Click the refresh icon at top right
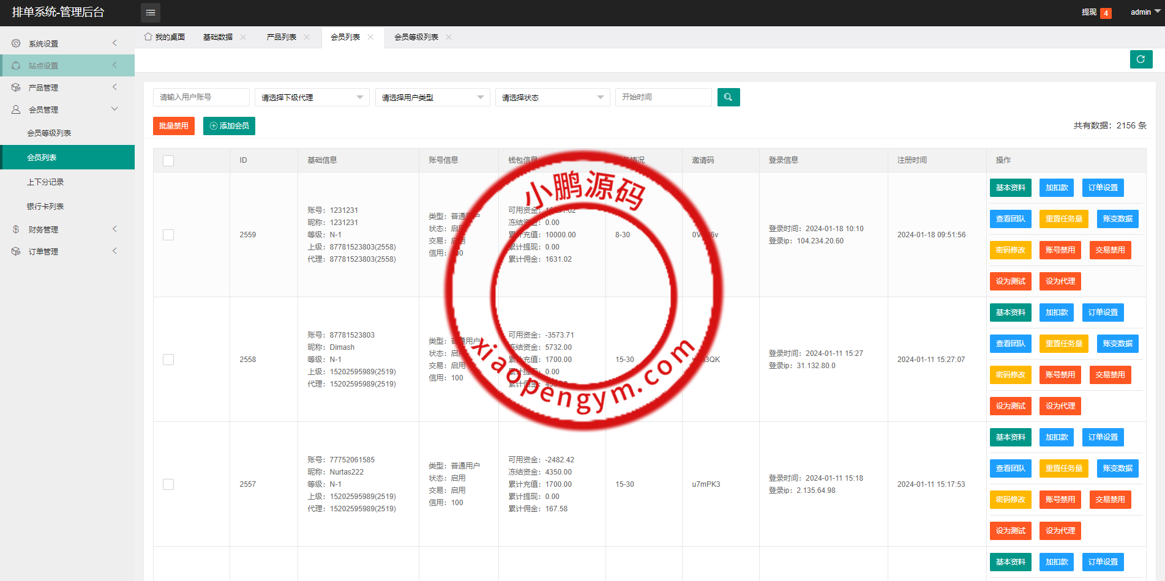 click(1141, 59)
